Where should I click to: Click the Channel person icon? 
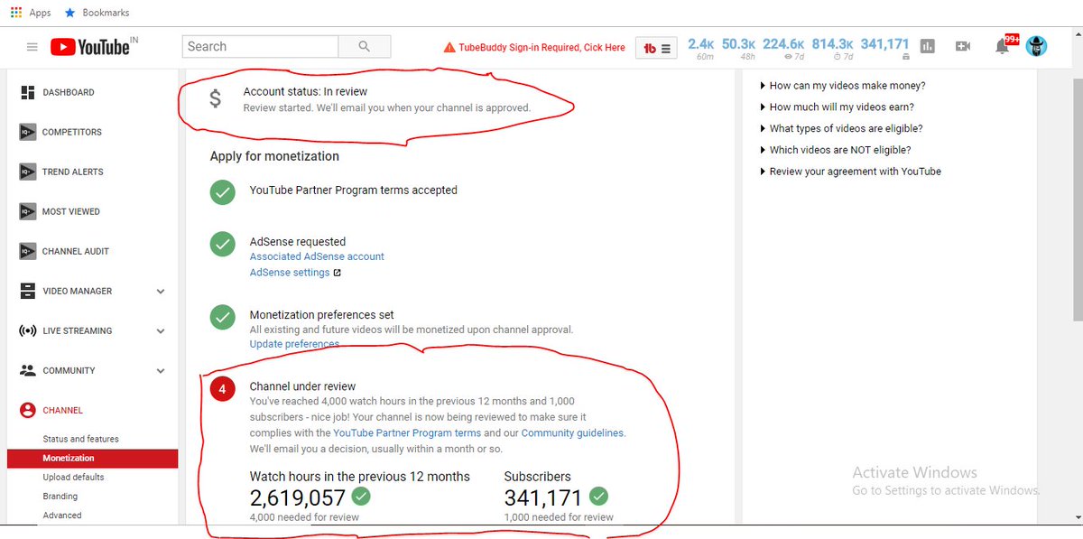point(27,410)
